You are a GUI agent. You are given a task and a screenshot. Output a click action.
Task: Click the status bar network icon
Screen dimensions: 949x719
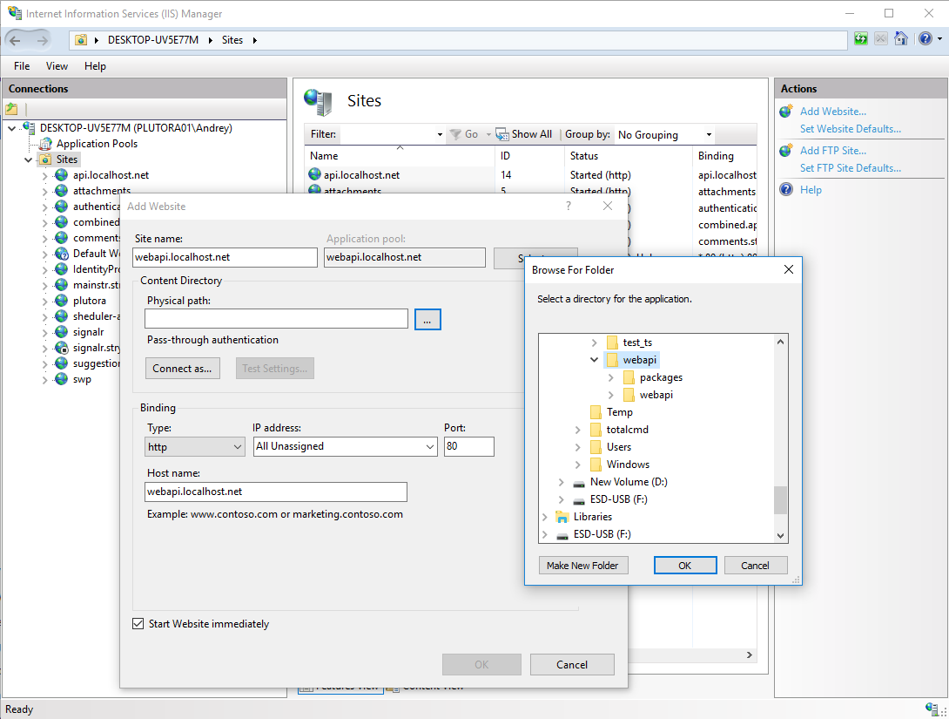(932, 708)
